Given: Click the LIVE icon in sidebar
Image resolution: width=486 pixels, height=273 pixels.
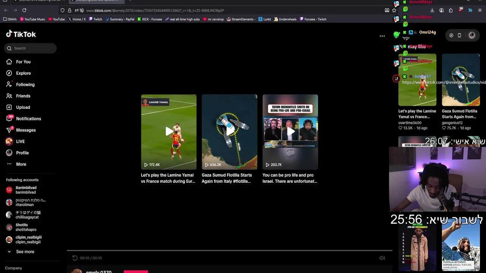Looking at the screenshot, I should (9, 141).
